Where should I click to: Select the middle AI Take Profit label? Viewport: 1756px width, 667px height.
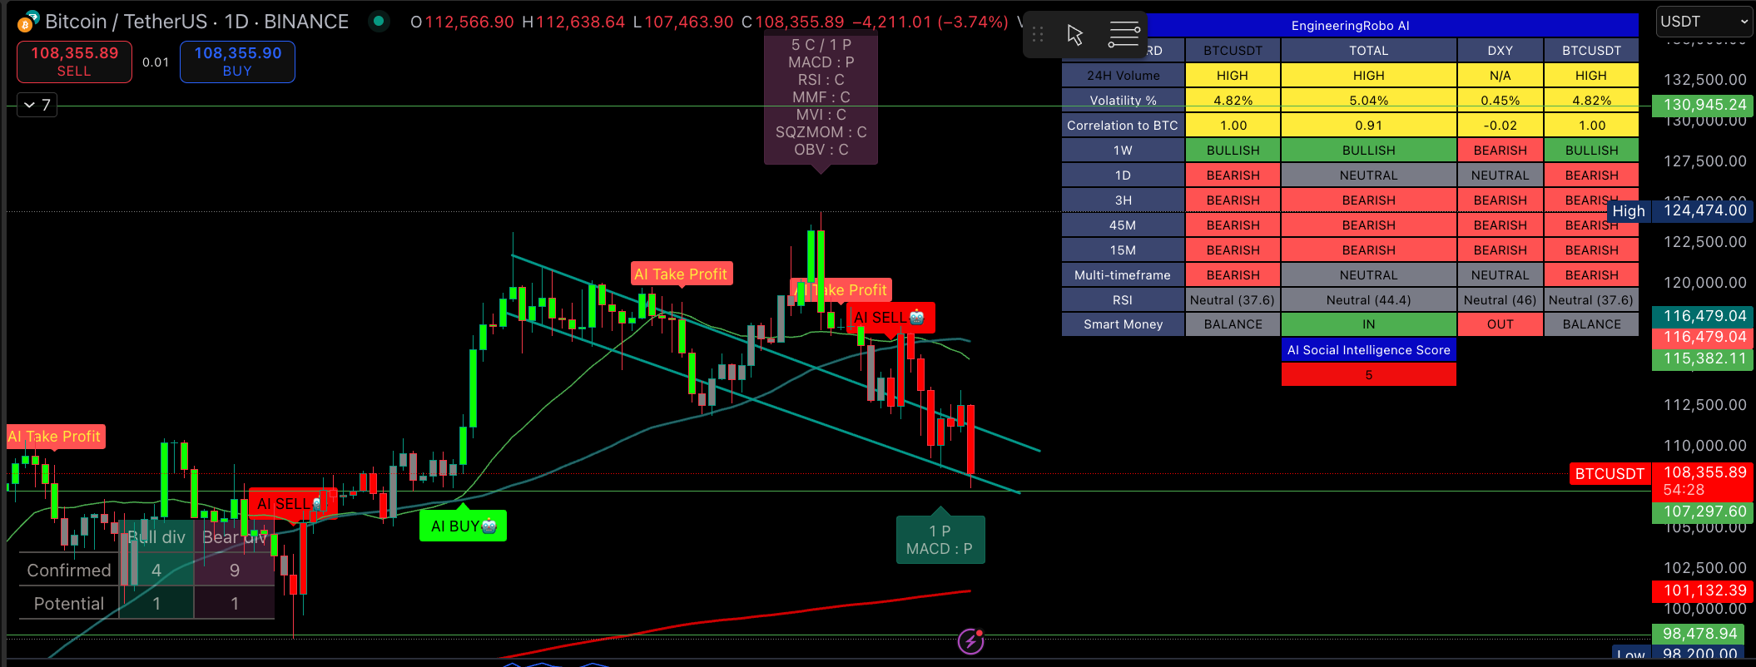pos(682,274)
